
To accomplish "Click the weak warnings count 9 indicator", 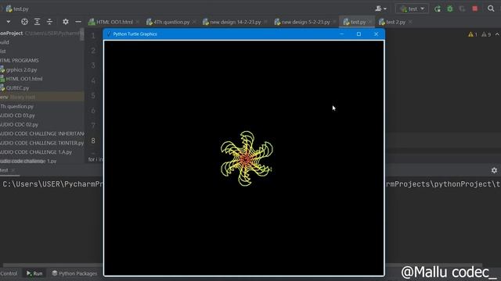I will [486, 34].
